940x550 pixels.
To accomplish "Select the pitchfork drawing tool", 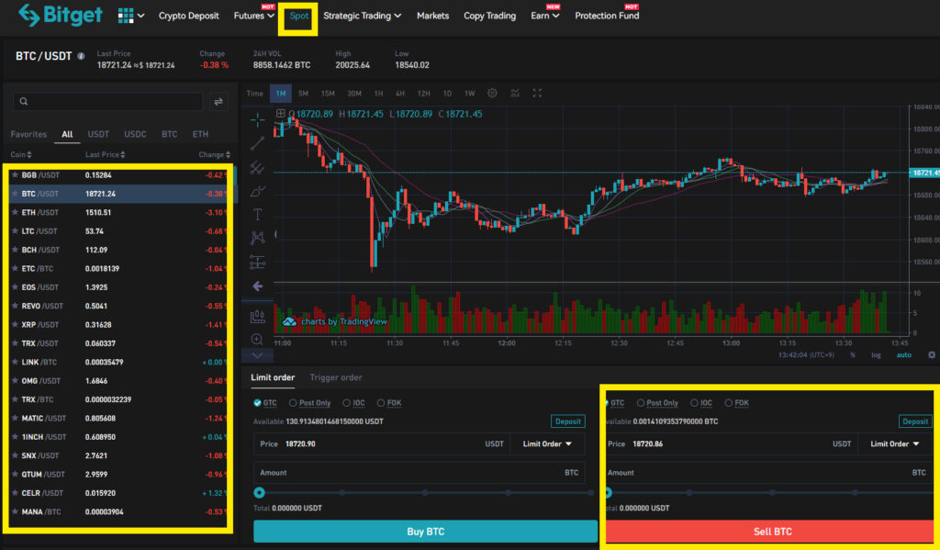I will pos(257,168).
